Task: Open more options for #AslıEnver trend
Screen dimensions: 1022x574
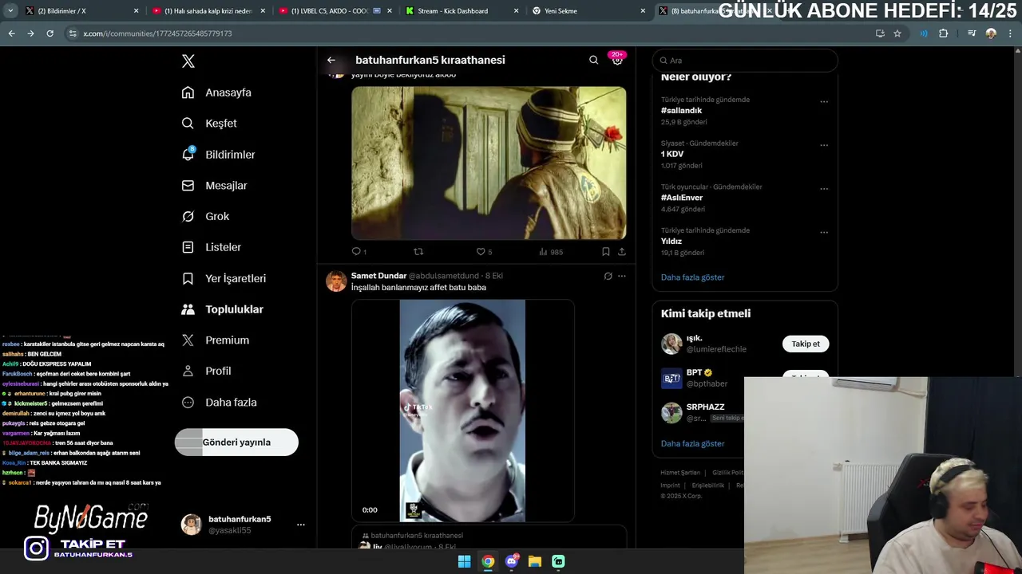Action: click(x=824, y=189)
